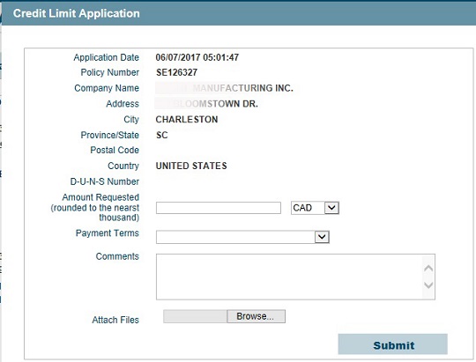This screenshot has width=476, height=362.
Task: Click the Comments scroll up arrow
Action: (428, 269)
